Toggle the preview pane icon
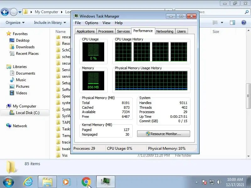The image size is (251, 188). click(x=232, y=23)
